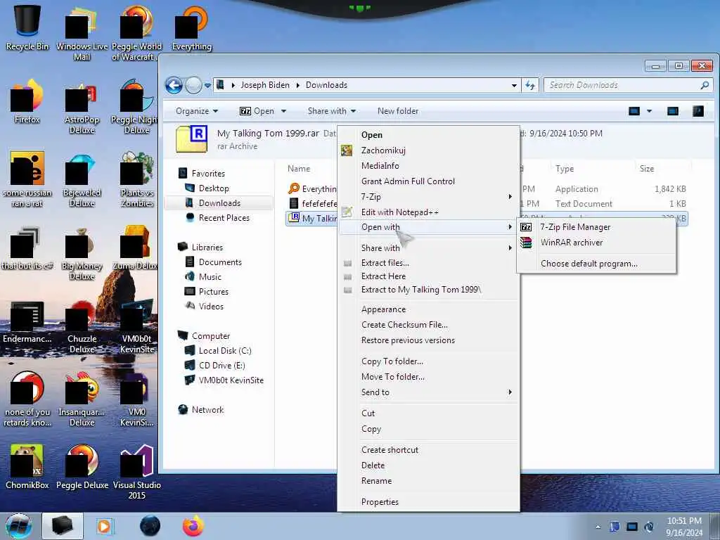Launch Insaniquarium Deluxe shortcut
This screenshot has width=720, height=540.
click(x=82, y=399)
